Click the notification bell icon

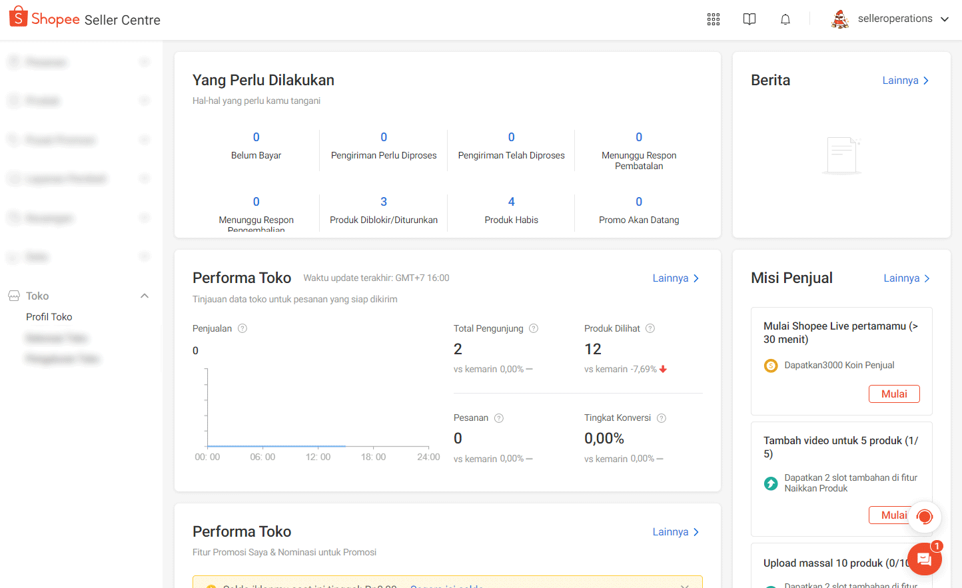point(785,19)
